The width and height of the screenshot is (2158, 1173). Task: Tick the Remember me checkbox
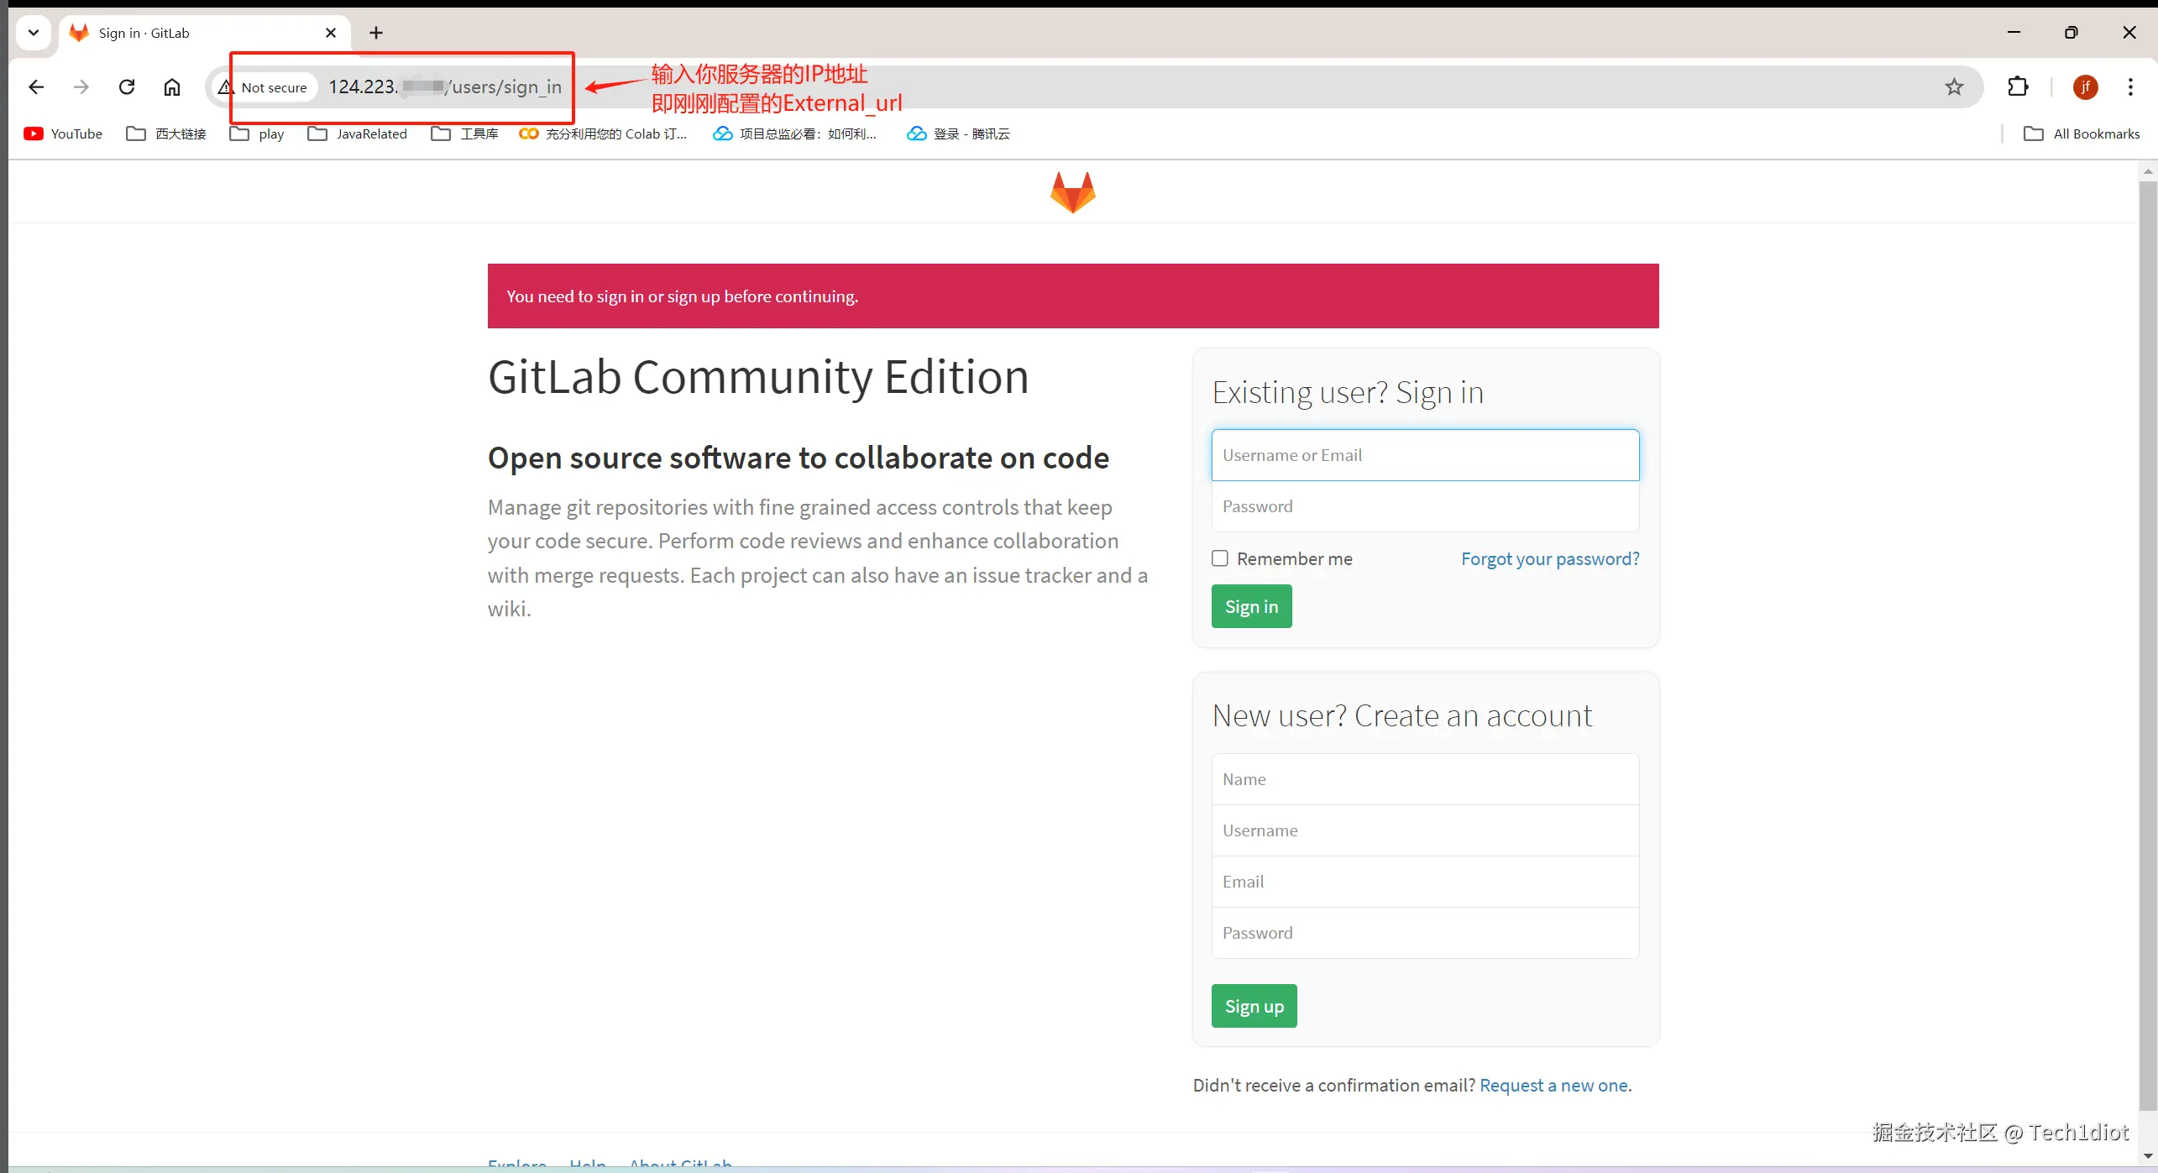pyautogui.click(x=1220, y=558)
